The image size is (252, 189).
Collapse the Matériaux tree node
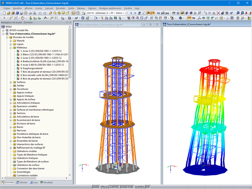[11, 48]
